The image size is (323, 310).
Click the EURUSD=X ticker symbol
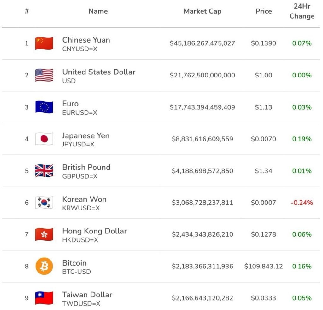(x=80, y=112)
